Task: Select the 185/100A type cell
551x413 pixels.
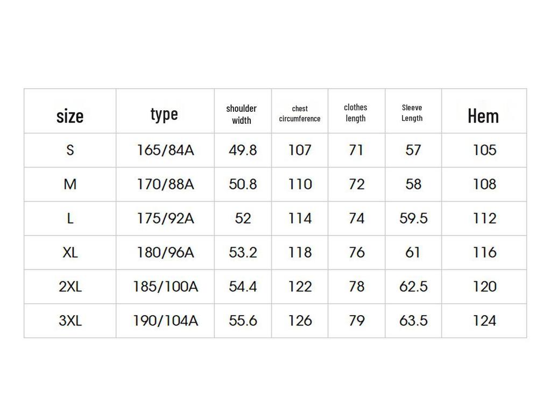Action: click(x=165, y=287)
